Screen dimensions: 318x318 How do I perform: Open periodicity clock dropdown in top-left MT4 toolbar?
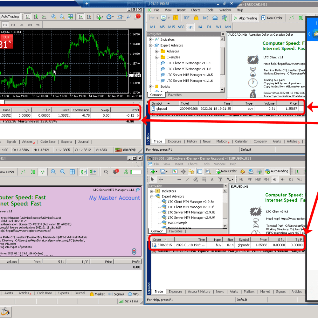[110, 17]
